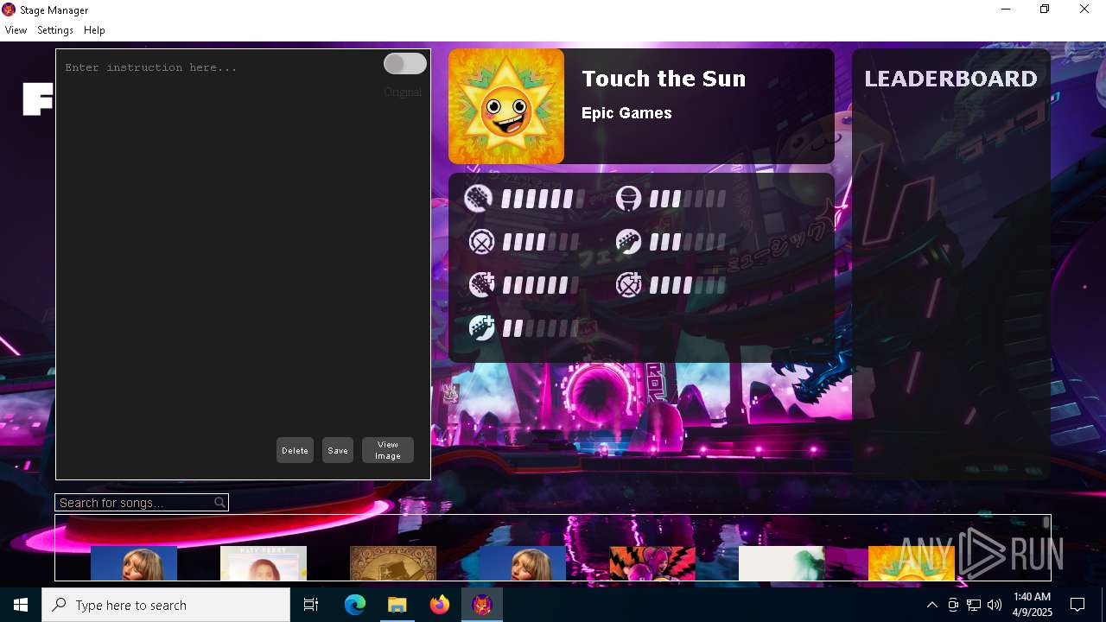Click the LEADERBOARD heading
This screenshot has height=622, width=1106.
(x=951, y=79)
